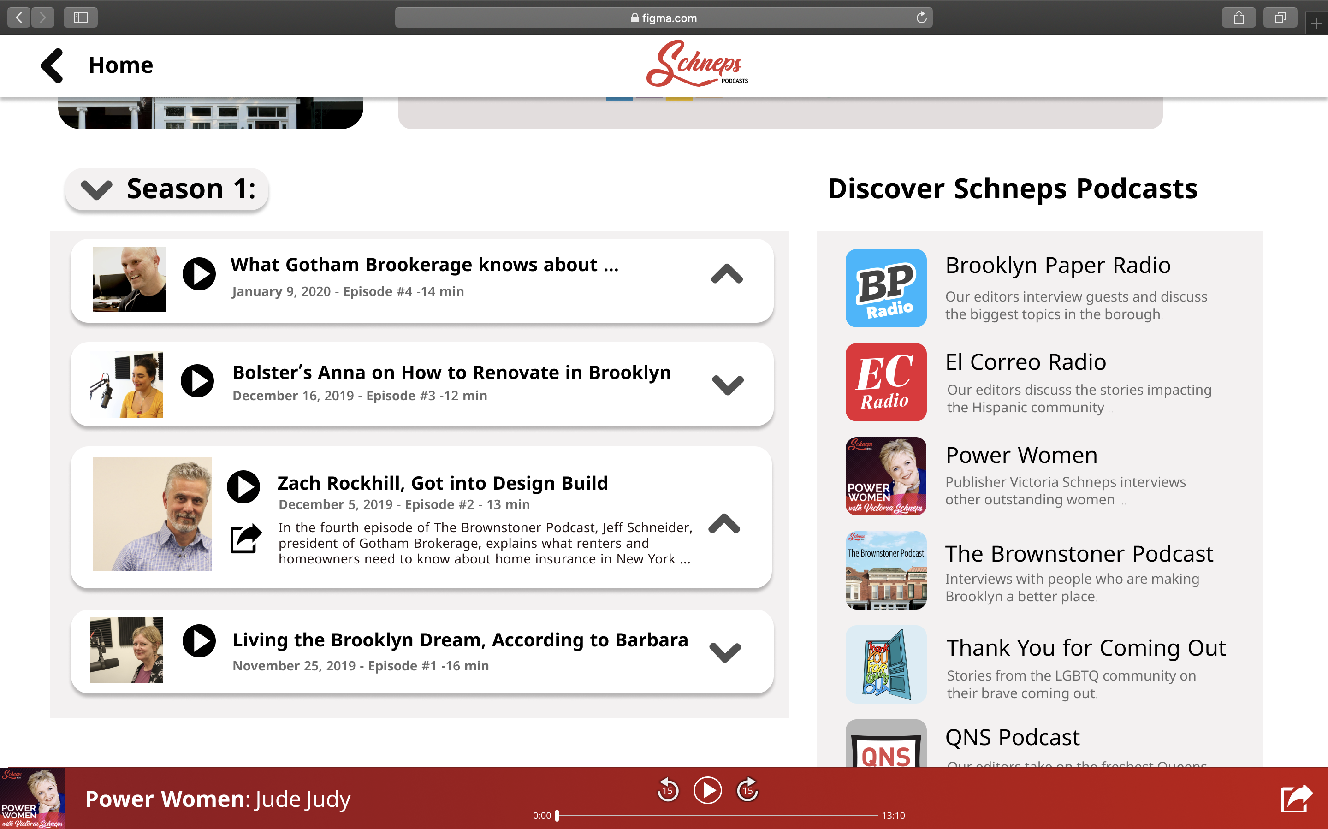Expand Living the Brooklyn Dream episode details
The height and width of the screenshot is (829, 1328).
pyautogui.click(x=725, y=652)
